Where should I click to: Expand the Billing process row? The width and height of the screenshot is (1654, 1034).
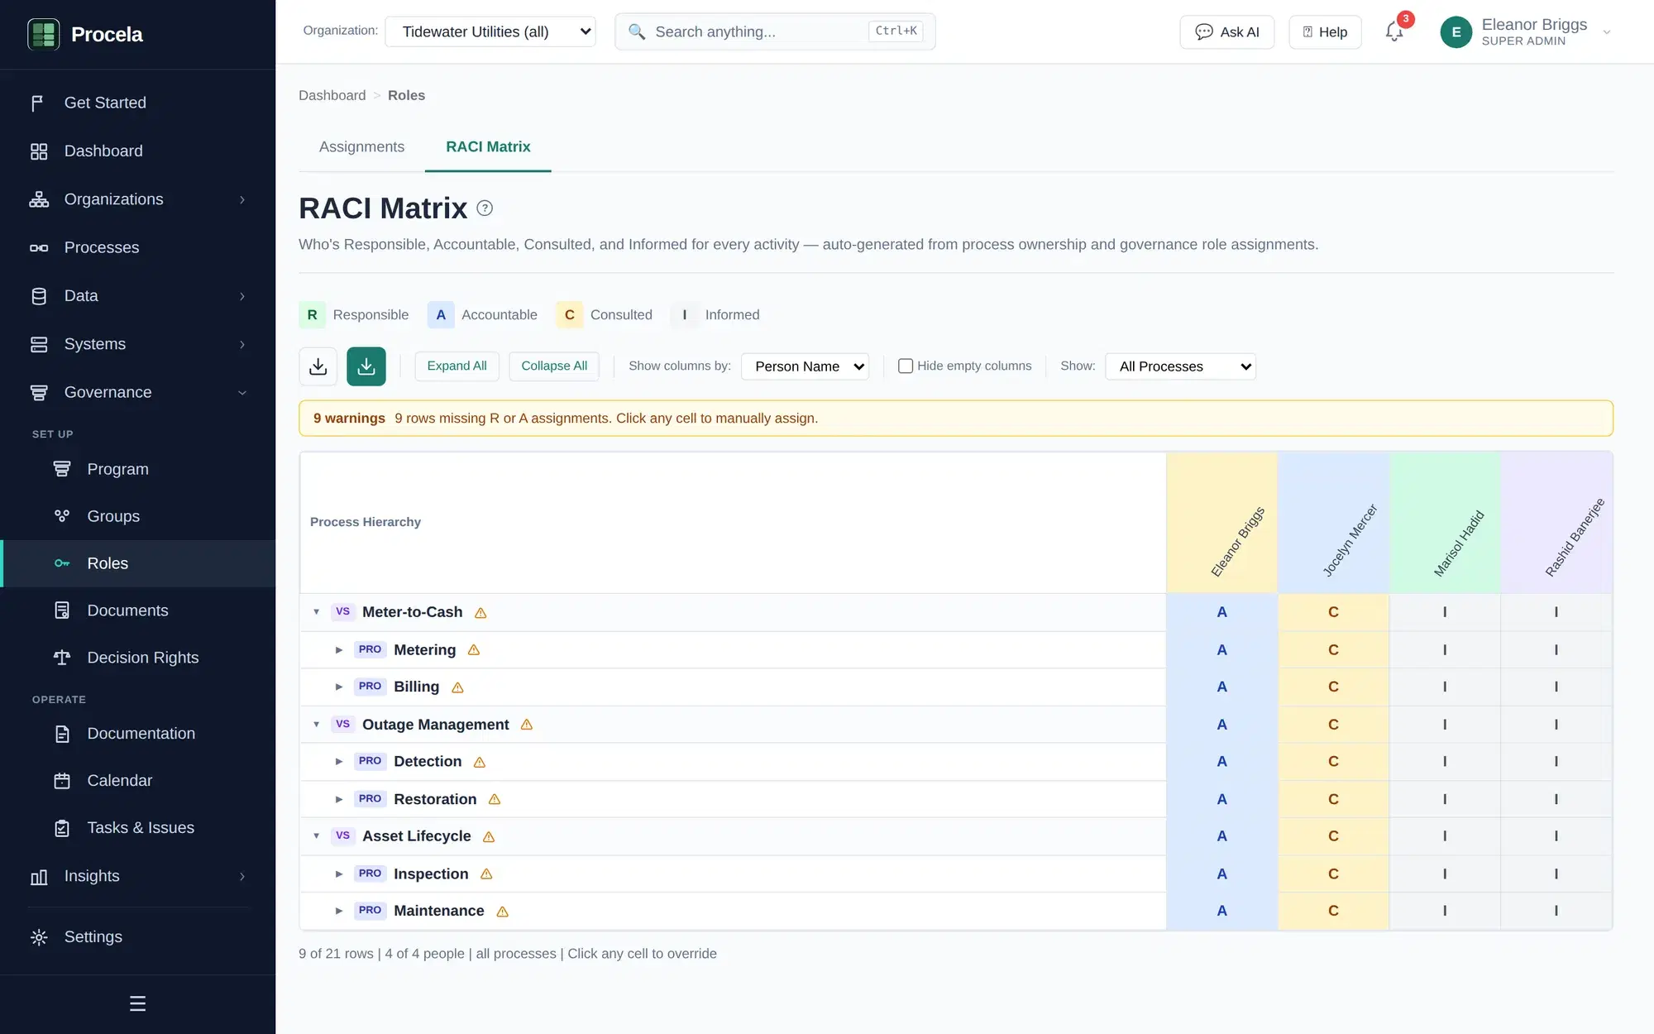click(339, 687)
